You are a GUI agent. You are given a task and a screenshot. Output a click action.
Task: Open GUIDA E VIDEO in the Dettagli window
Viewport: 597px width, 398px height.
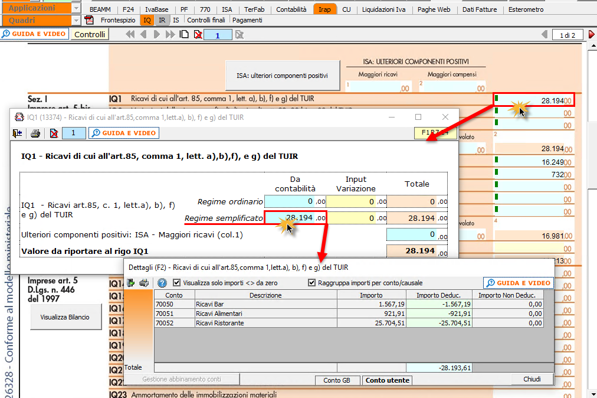[x=519, y=283]
